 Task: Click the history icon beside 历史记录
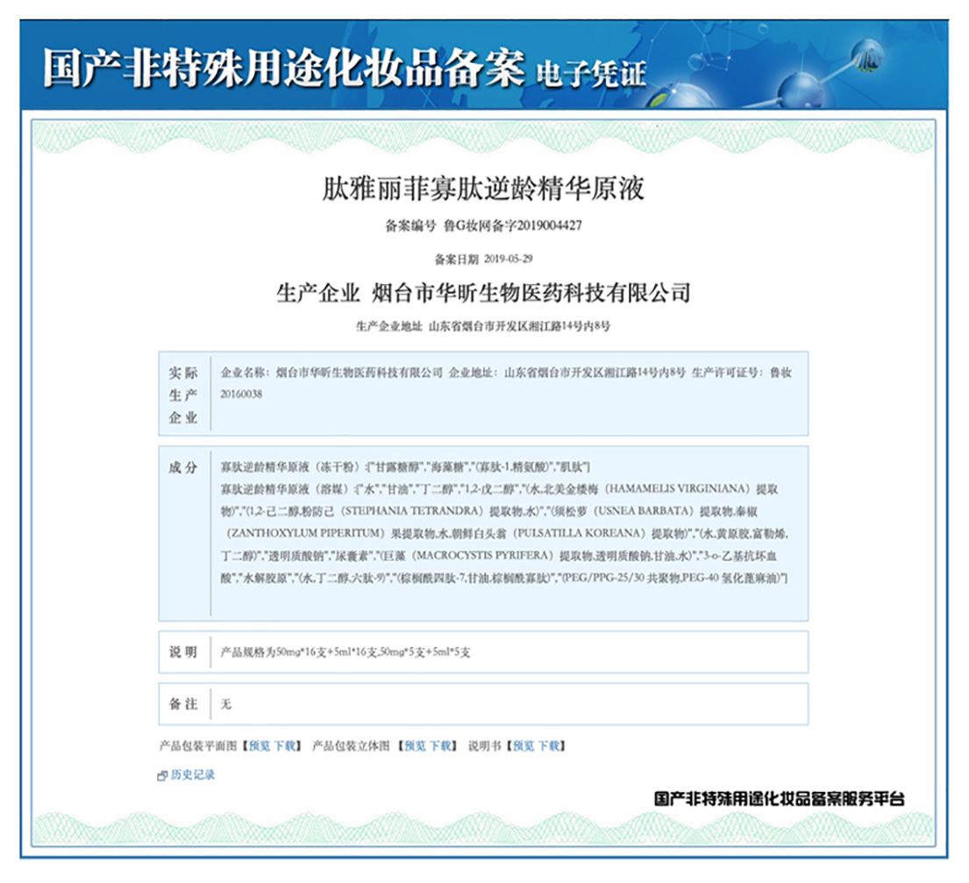coord(162,776)
